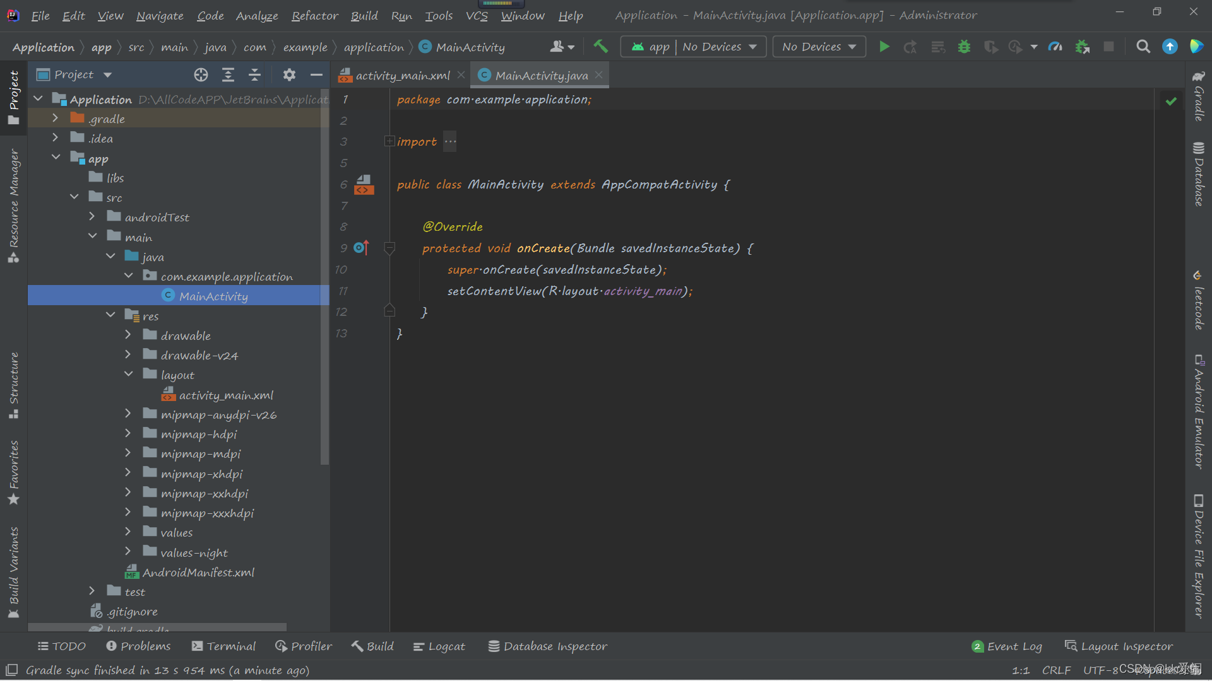Click the Profile app gauge icon
This screenshot has height=681, width=1212.
[x=1055, y=47]
